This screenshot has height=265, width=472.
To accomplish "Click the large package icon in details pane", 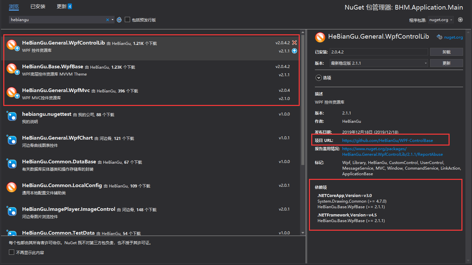I will pos(320,37).
